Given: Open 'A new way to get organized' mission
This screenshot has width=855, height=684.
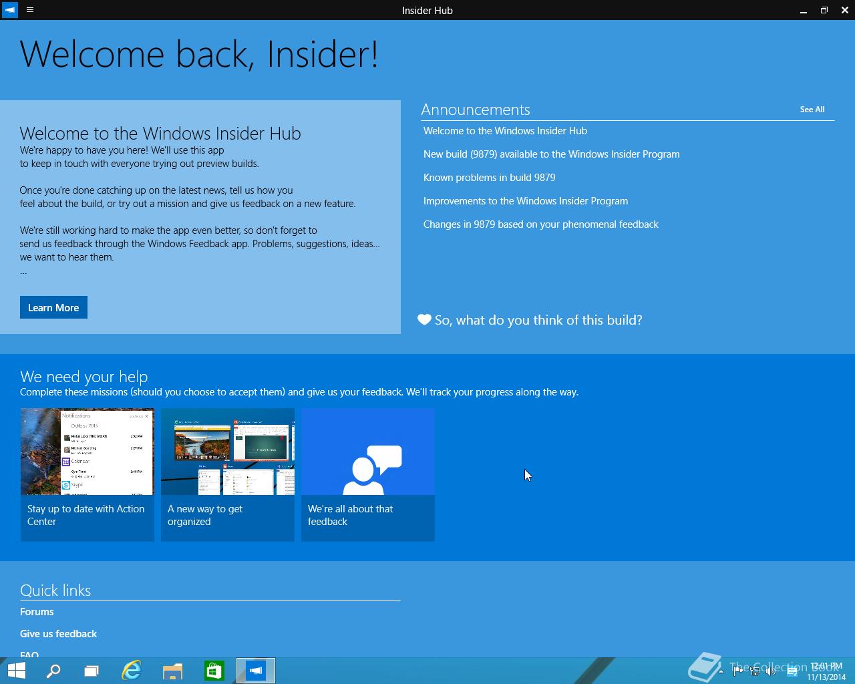Looking at the screenshot, I should pos(228,475).
